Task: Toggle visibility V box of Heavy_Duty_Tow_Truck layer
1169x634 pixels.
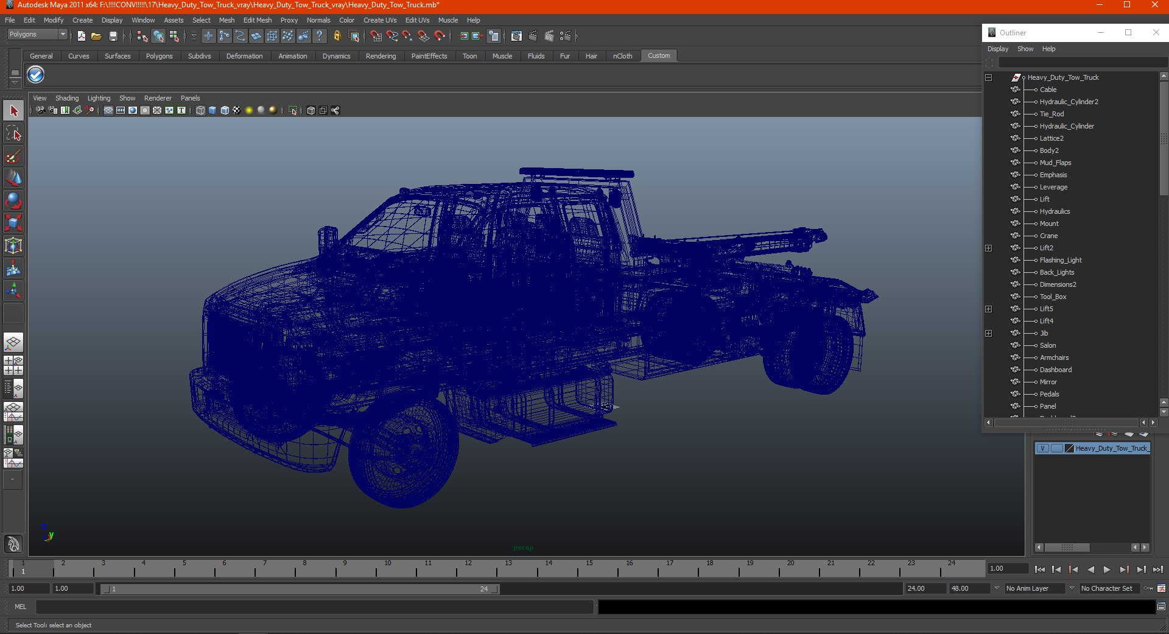Action: [x=1042, y=448]
